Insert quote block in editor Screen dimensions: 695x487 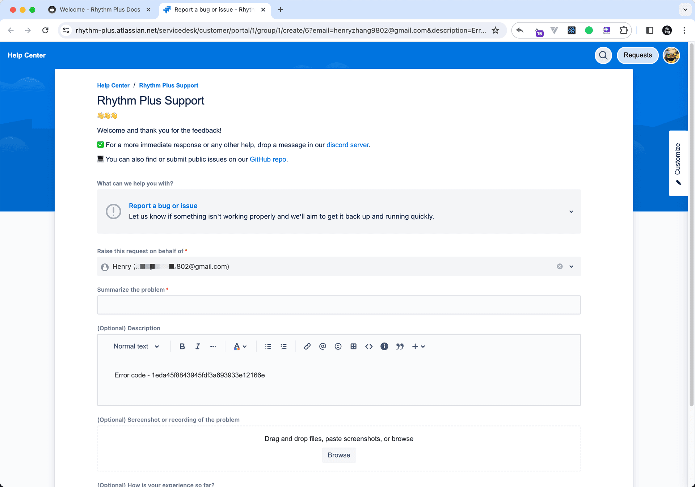(400, 347)
